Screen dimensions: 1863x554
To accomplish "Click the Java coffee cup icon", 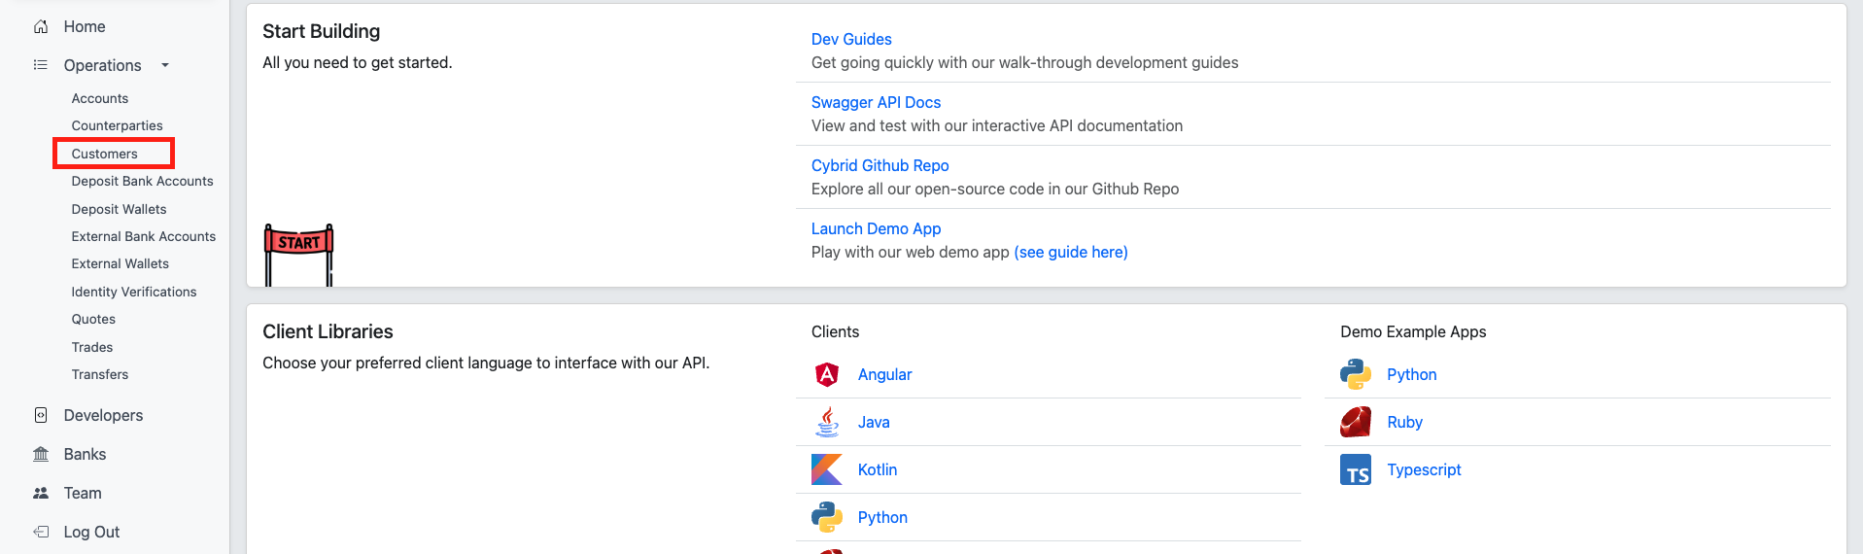I will click(827, 422).
